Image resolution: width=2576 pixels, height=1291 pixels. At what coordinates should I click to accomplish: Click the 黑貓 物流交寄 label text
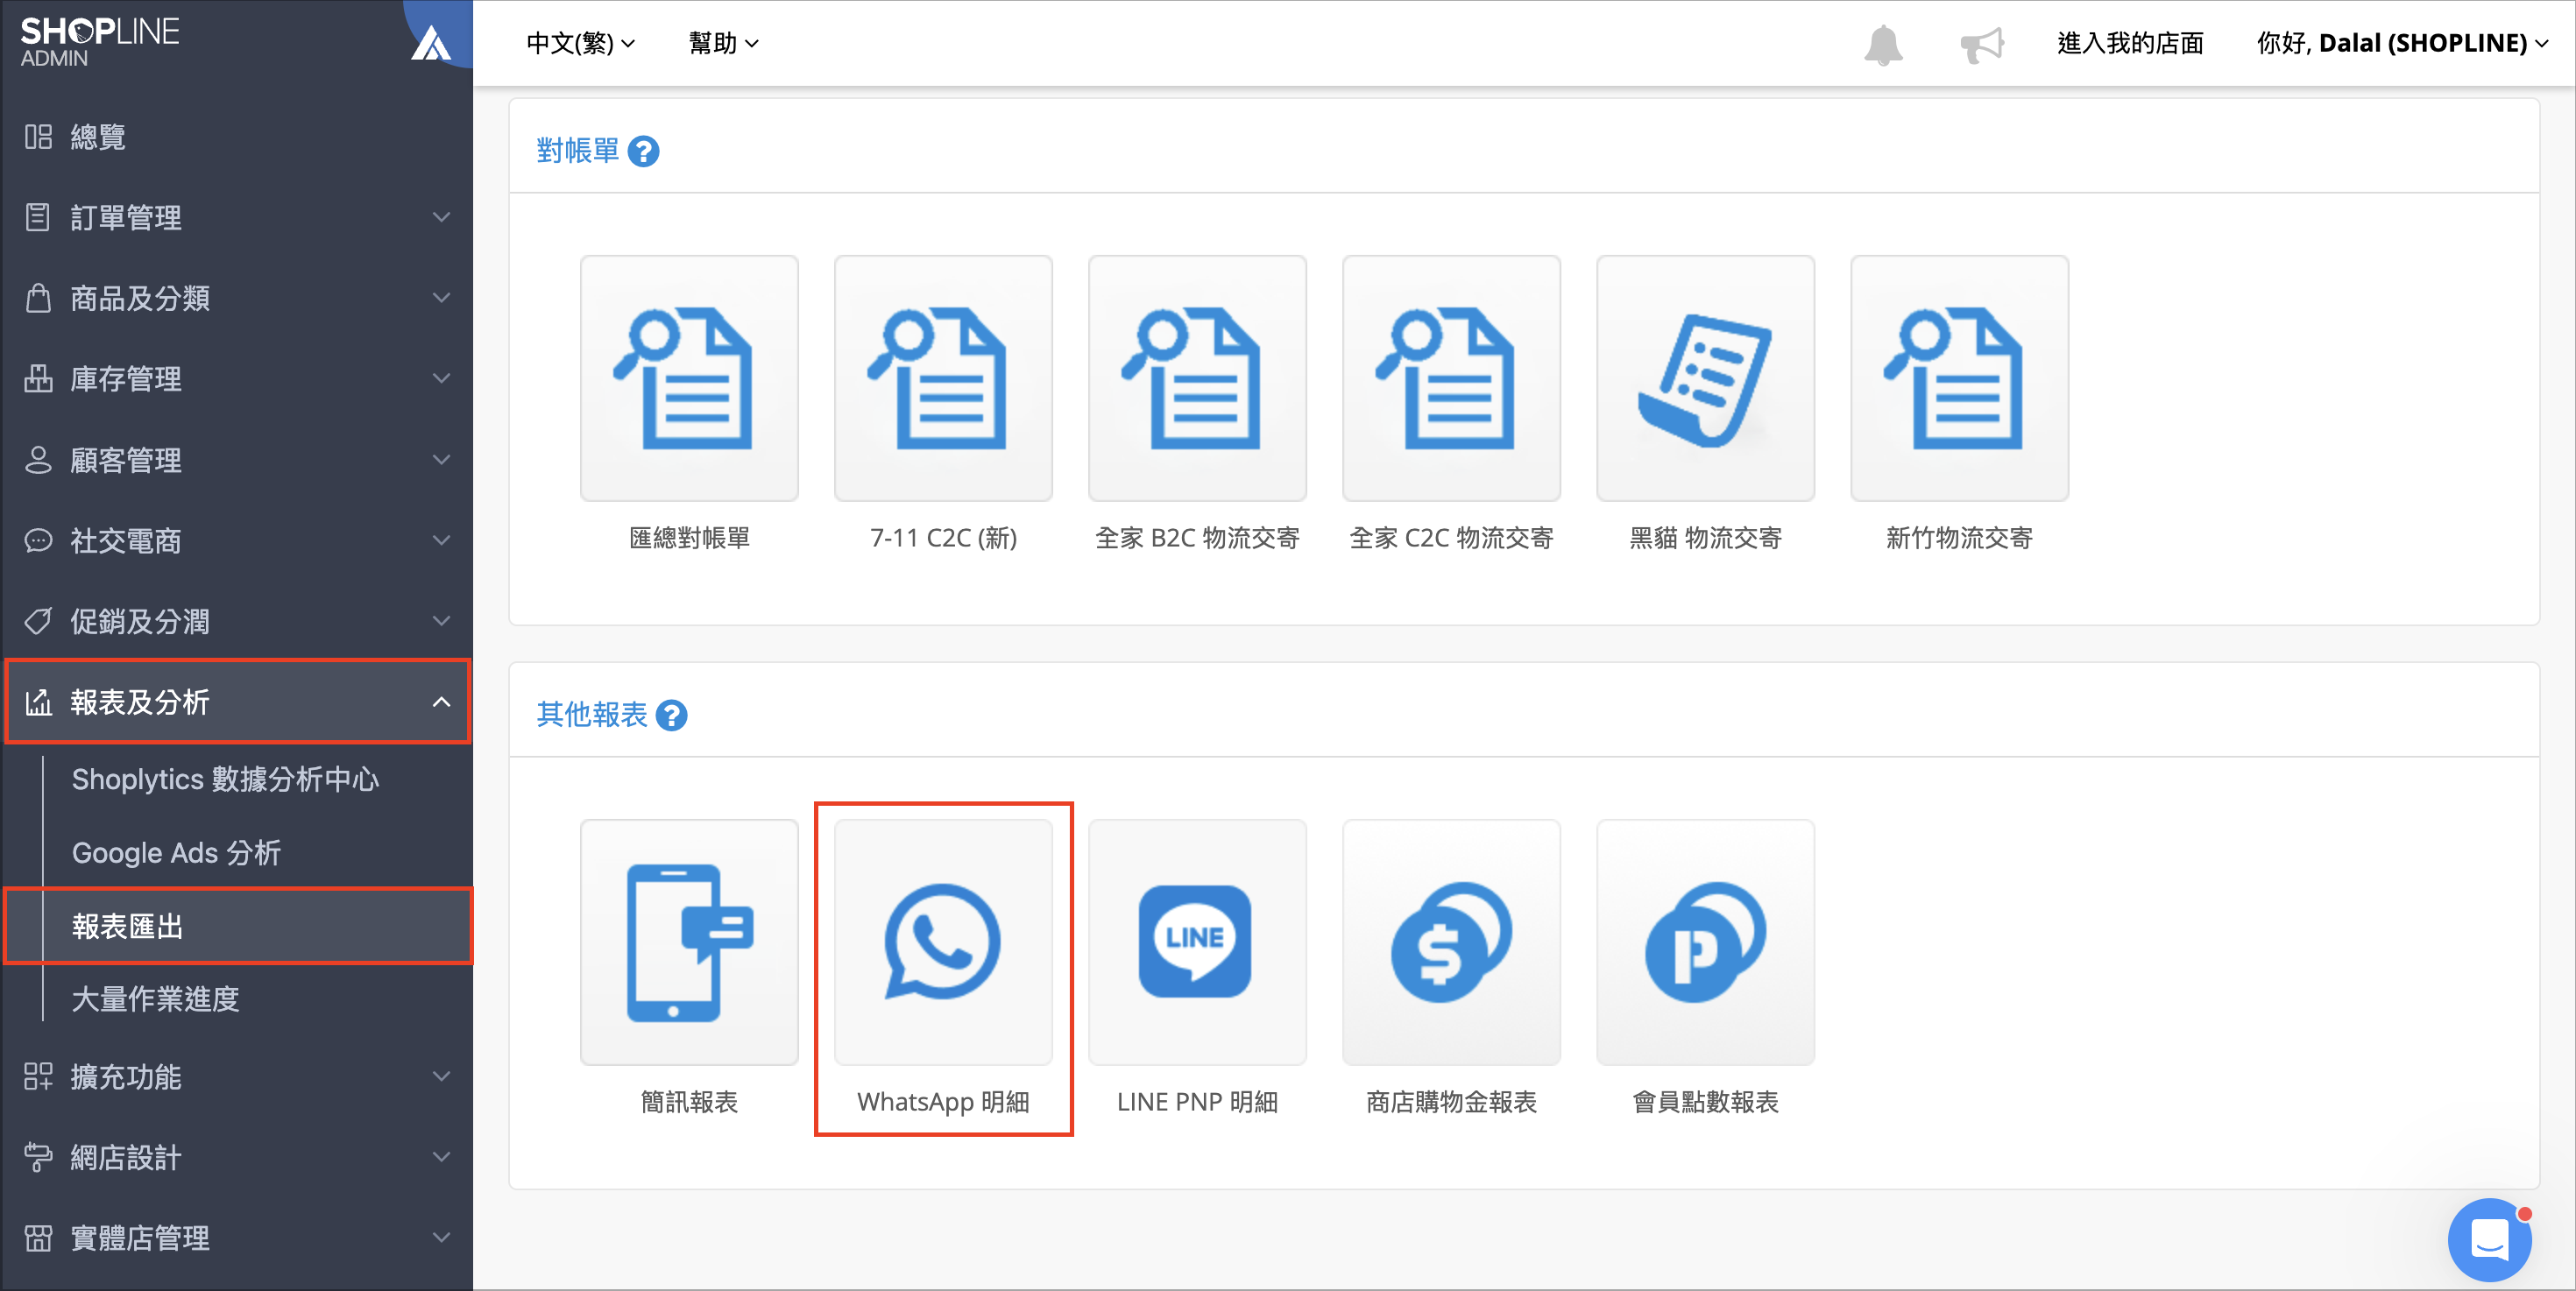coord(1705,538)
